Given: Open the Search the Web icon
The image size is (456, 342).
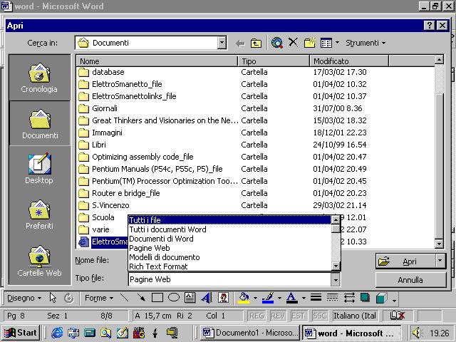Looking at the screenshot, I should pos(277,43).
